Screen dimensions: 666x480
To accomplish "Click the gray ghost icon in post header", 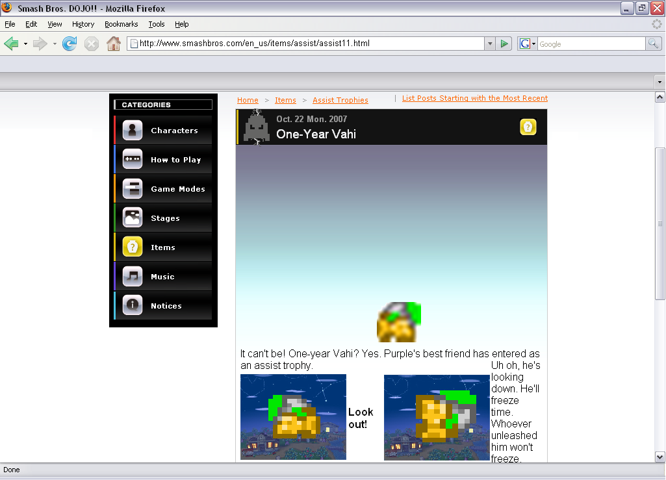I will pyautogui.click(x=257, y=127).
